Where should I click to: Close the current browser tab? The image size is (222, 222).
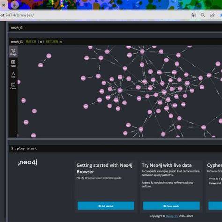click(x=4, y=5)
